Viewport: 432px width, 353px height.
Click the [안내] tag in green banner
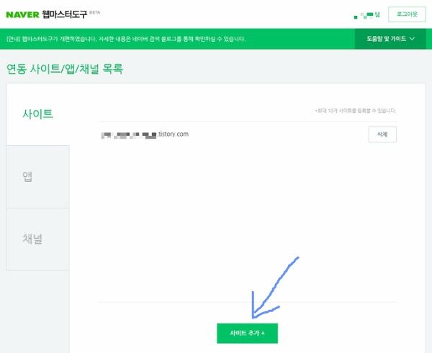pos(13,39)
